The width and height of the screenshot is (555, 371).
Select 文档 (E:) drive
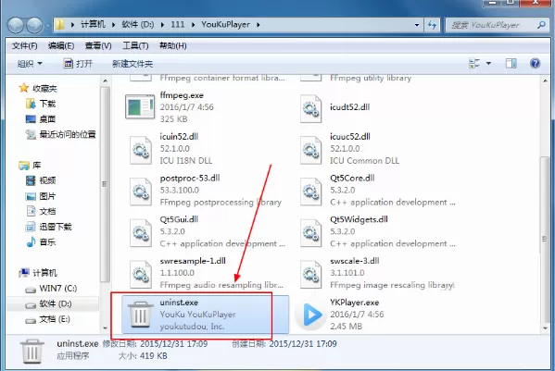click(48, 319)
